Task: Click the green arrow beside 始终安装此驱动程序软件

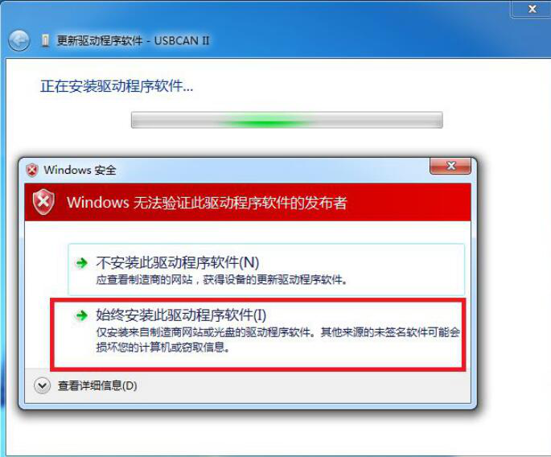Action: 82,315
